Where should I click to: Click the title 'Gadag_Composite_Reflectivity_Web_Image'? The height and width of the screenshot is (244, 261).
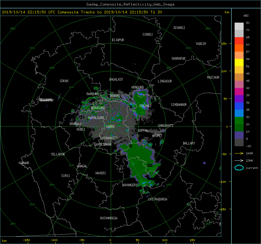(130, 4)
